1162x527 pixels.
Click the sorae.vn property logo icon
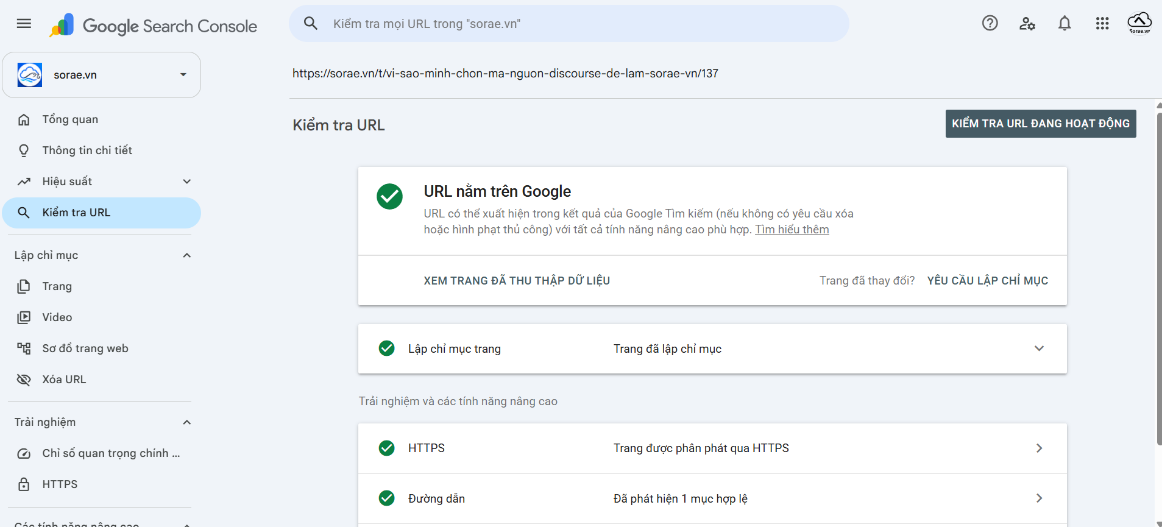point(30,75)
